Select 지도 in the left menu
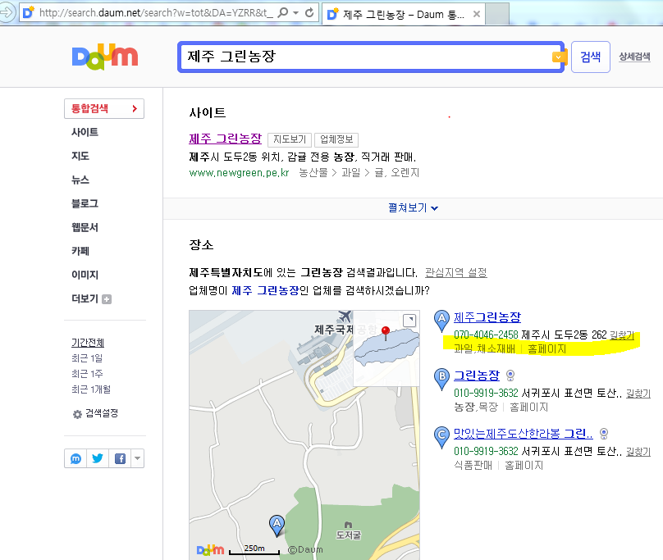This screenshot has width=663, height=560. [x=80, y=156]
